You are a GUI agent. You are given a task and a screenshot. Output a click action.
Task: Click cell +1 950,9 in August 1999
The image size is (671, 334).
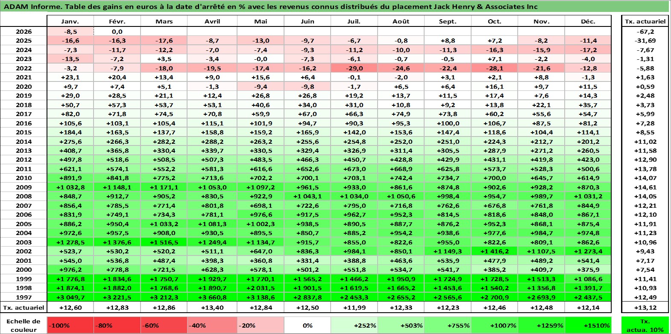(x=401, y=279)
